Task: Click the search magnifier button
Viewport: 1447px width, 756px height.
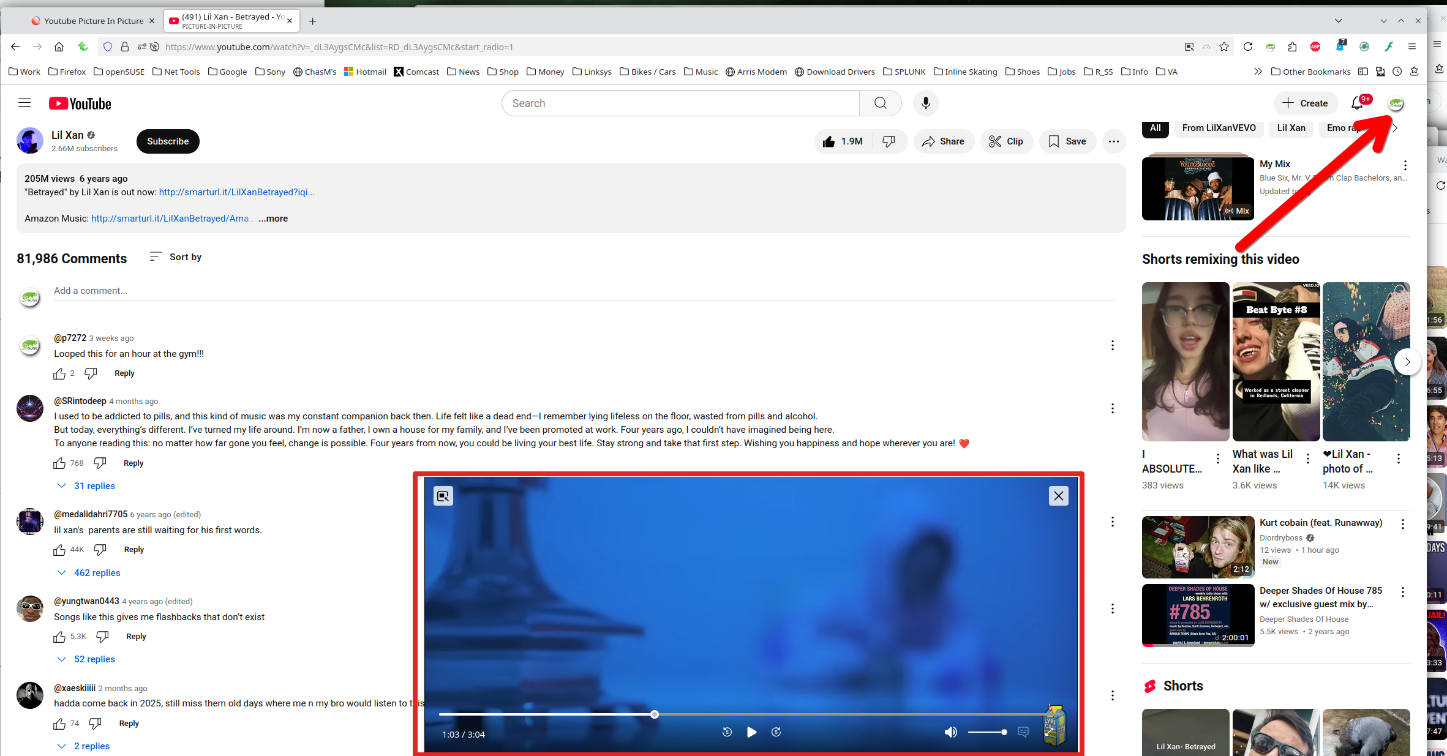Action: [880, 103]
